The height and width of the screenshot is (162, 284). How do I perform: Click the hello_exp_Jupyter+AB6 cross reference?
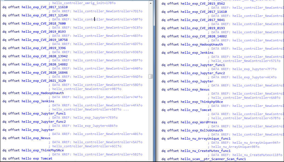pyautogui.click(x=96, y=126)
